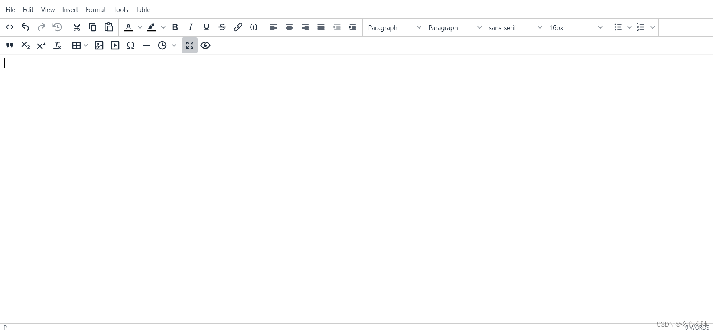The width and height of the screenshot is (713, 331).
Task: Decrease the indent
Action: point(337,27)
